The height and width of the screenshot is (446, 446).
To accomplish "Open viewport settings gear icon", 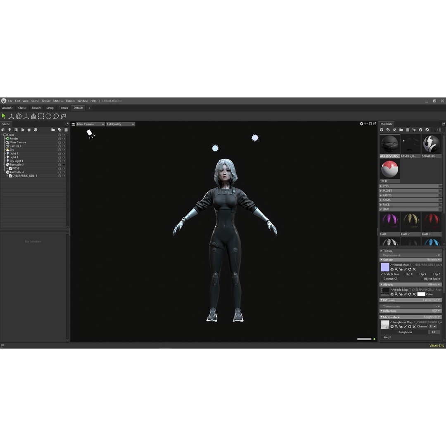I will coord(361,124).
